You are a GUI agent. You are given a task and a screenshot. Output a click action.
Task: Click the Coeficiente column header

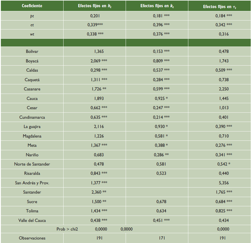[x=32, y=6]
